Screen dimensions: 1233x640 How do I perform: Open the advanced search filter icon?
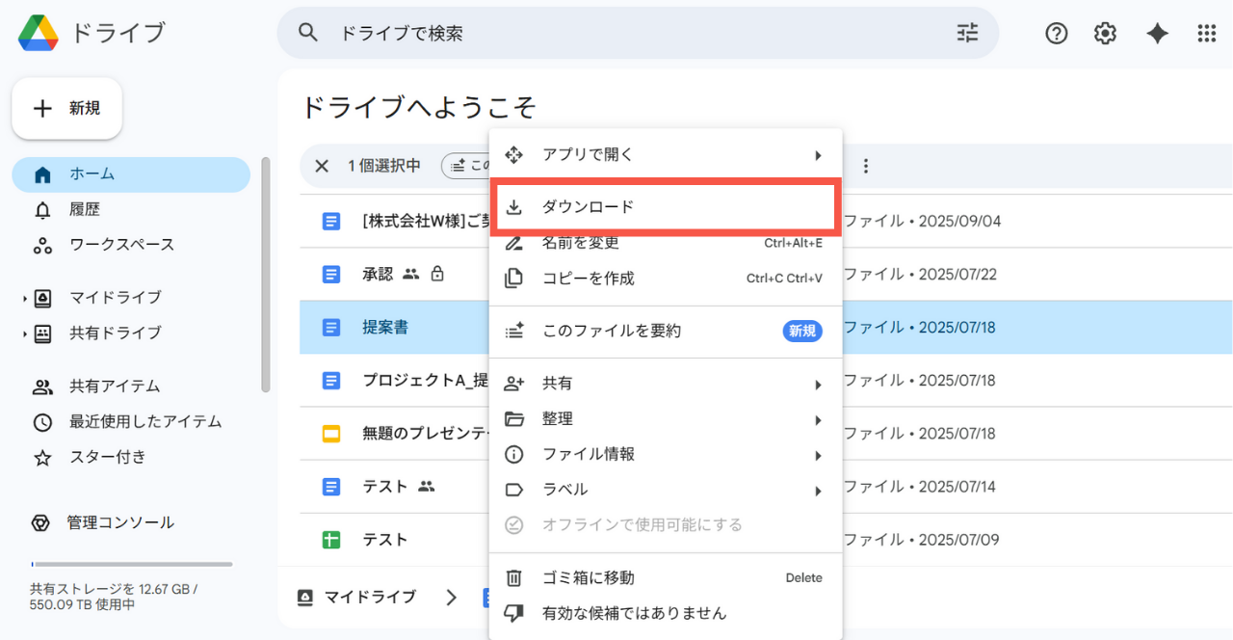(x=967, y=33)
